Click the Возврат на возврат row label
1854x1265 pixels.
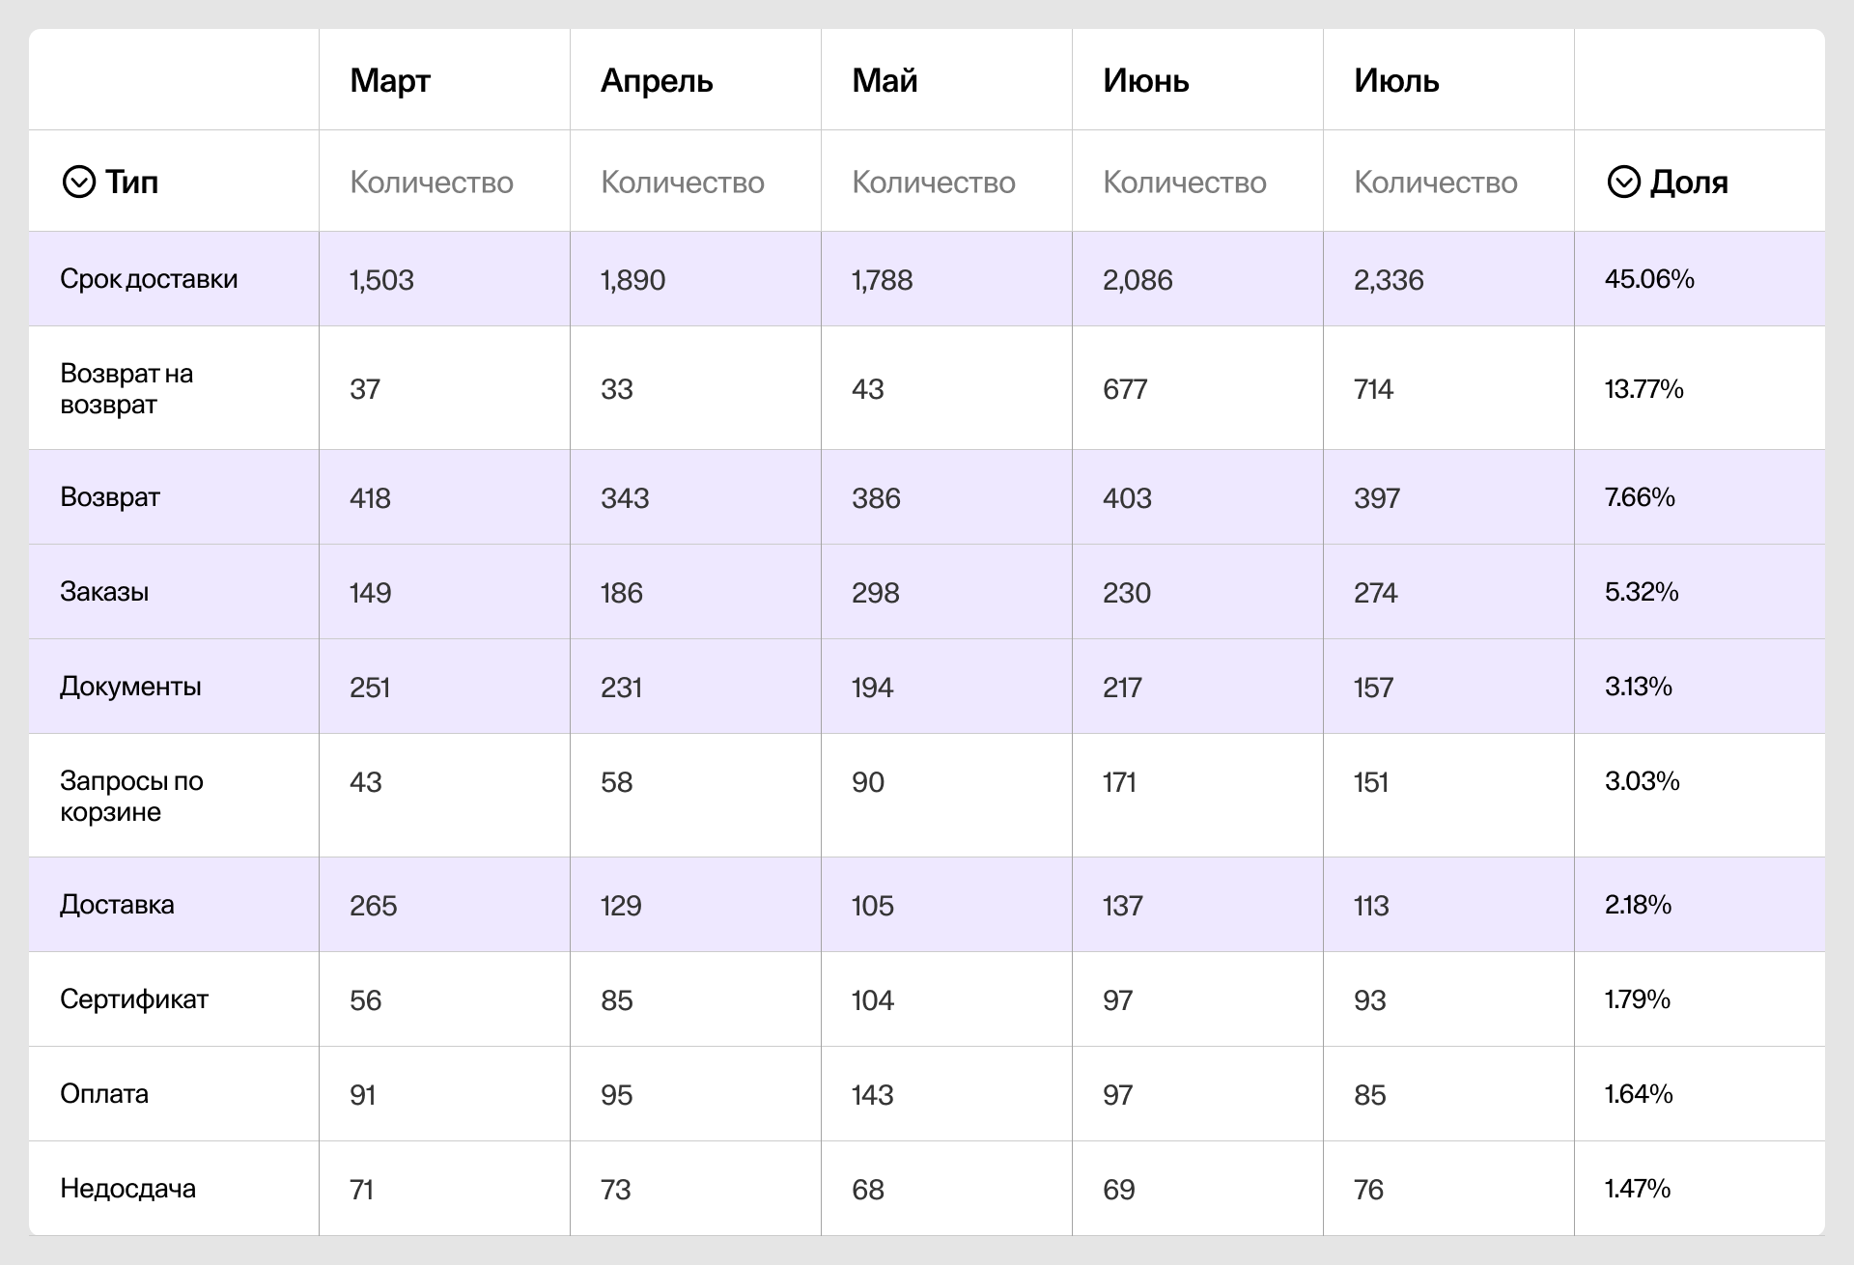[x=126, y=388]
